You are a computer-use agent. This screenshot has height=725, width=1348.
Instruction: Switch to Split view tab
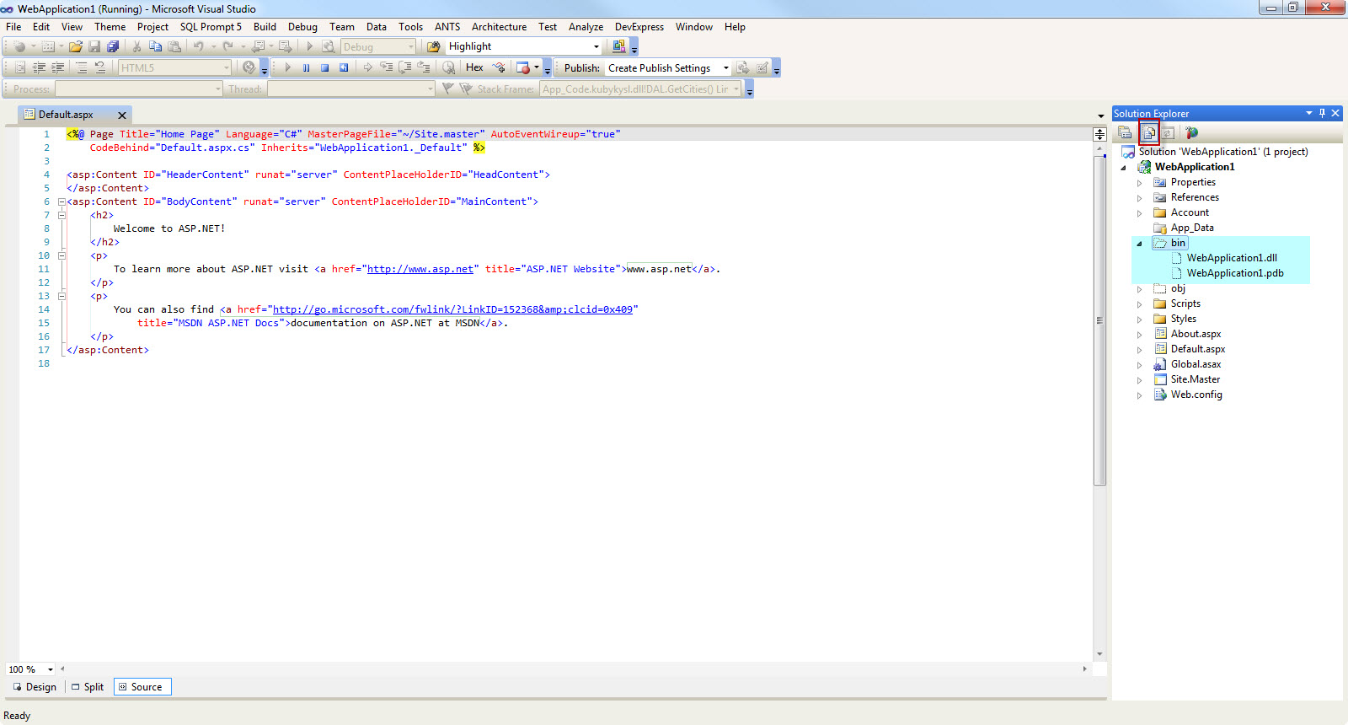(88, 687)
